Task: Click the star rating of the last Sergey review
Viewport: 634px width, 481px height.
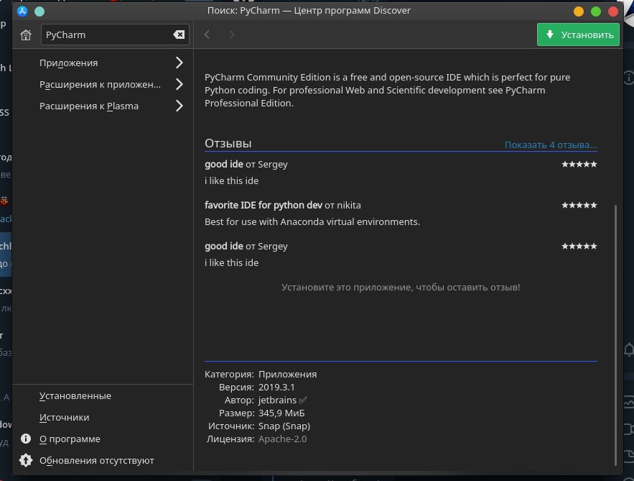Action: 579,246
